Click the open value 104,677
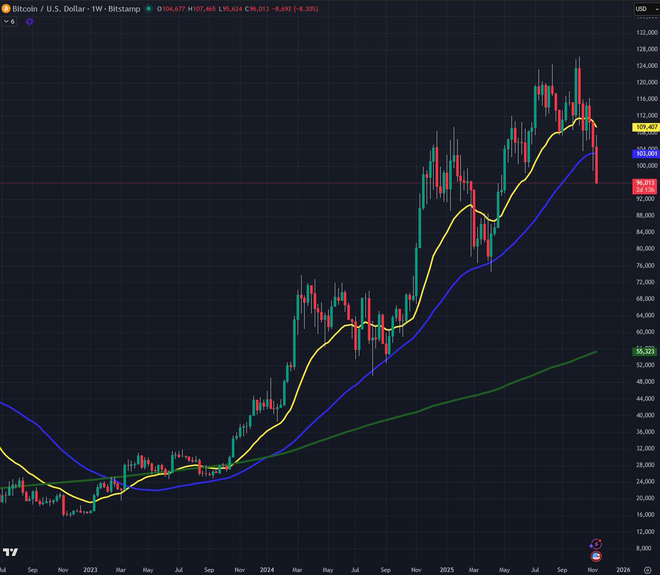The width and height of the screenshot is (660, 575). tap(173, 9)
